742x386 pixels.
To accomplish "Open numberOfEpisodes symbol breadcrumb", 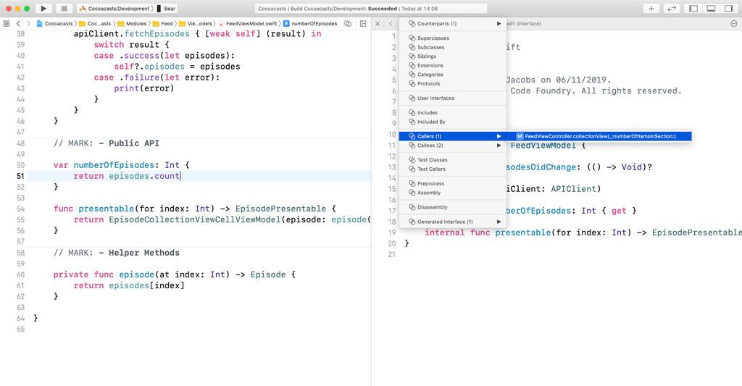I will coord(310,23).
